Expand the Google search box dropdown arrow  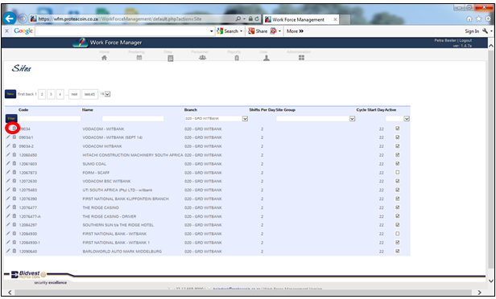(212, 31)
